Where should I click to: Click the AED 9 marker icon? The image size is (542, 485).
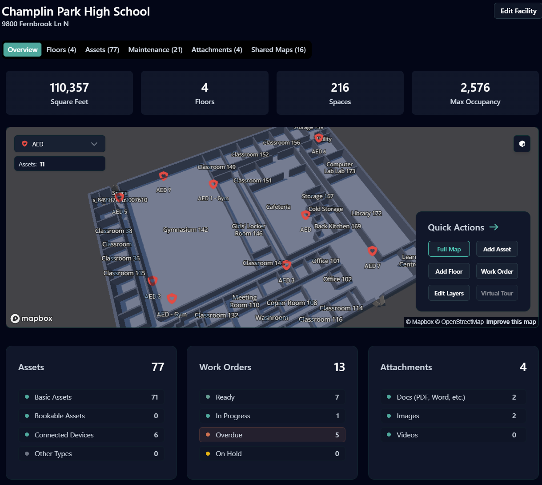(163, 176)
